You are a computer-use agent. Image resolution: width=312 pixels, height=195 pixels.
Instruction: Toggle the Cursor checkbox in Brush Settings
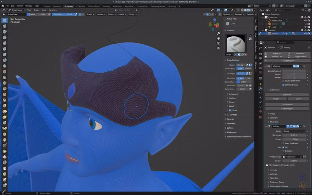point(230,110)
